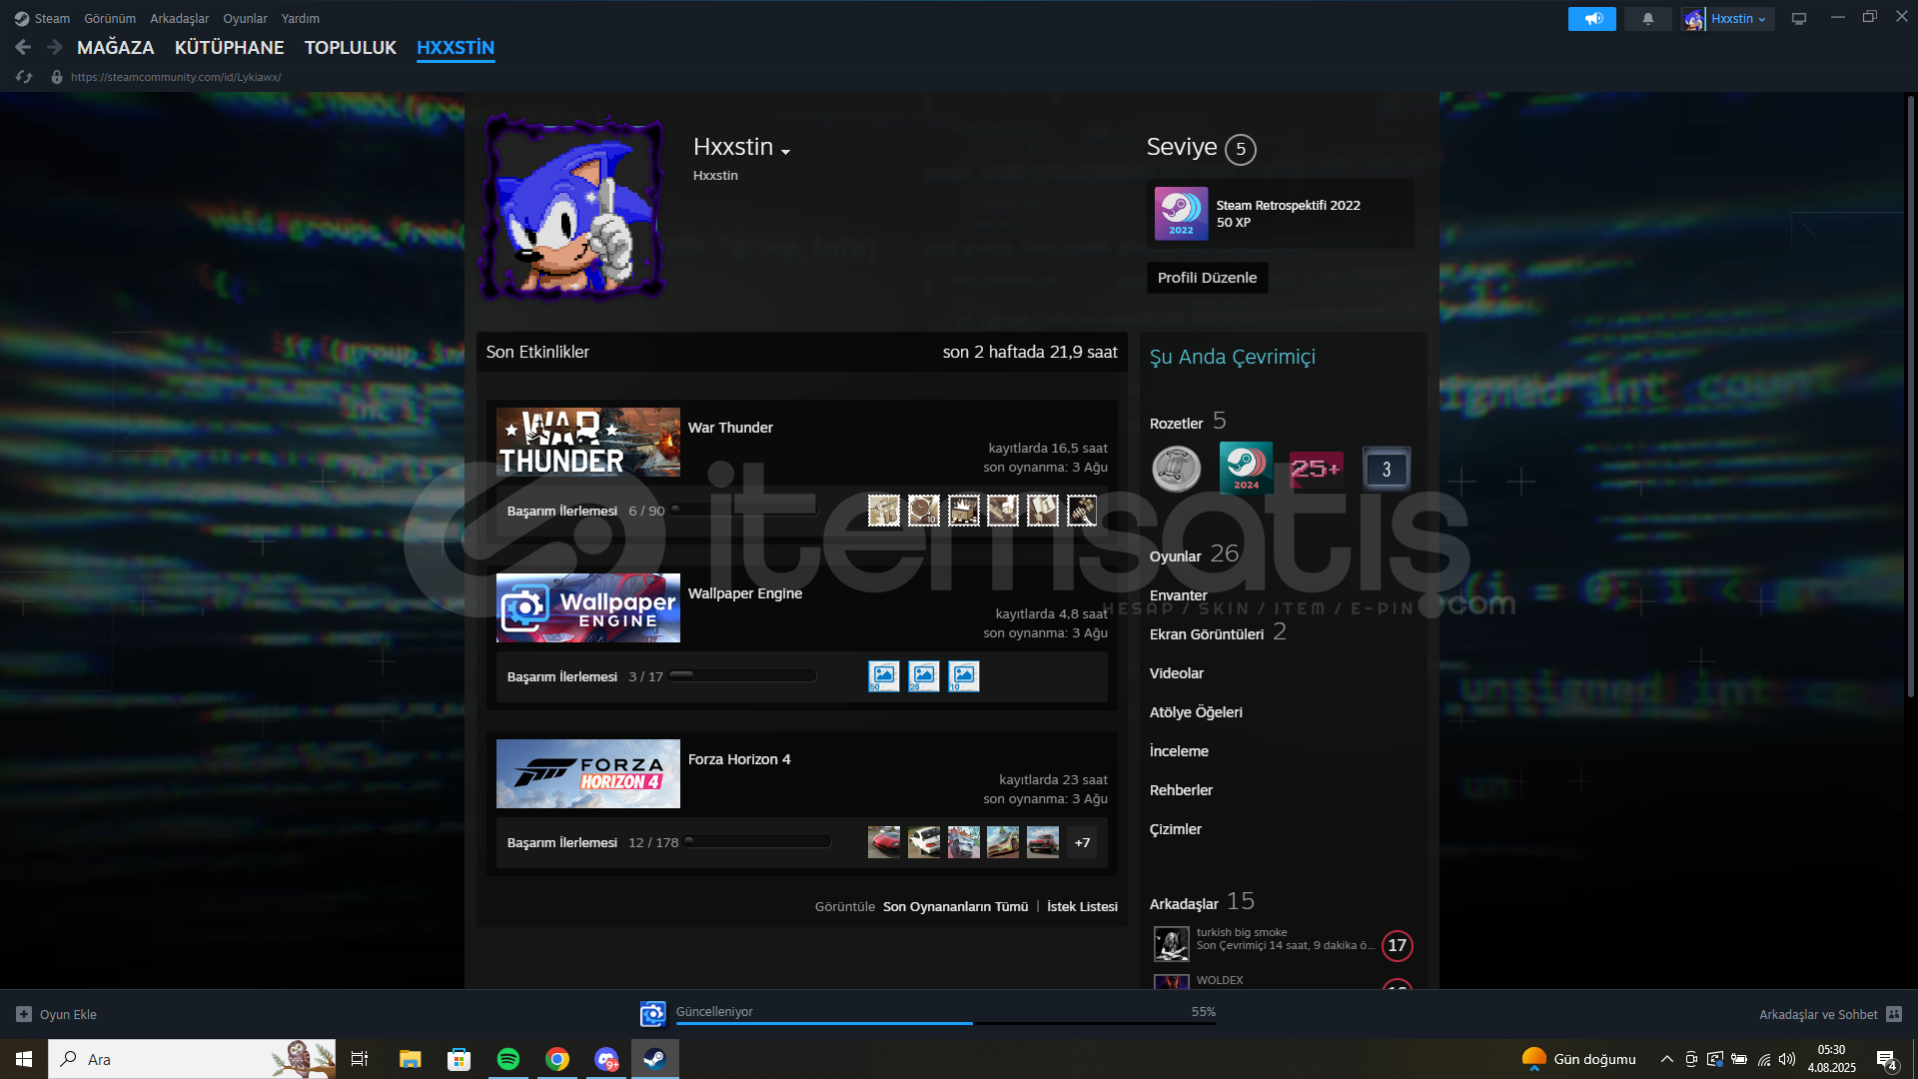This screenshot has height=1079, width=1918.
Task: Open the Arkadaşlar 15 friends list
Action: click(x=1202, y=902)
